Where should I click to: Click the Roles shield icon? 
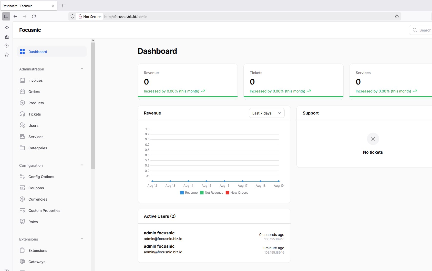pyautogui.click(x=22, y=222)
